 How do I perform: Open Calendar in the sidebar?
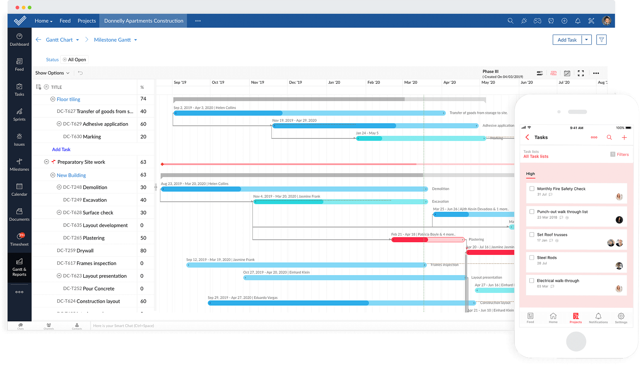click(19, 190)
